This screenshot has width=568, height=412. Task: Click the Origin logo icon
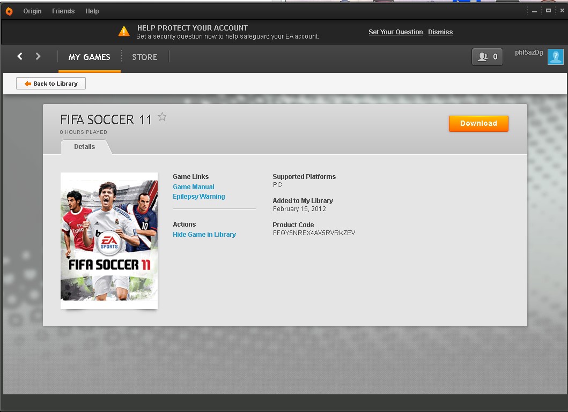tap(9, 11)
